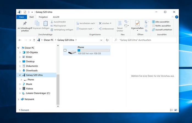
Task: Expand the Netzwerk tree node
Action: point(18,99)
